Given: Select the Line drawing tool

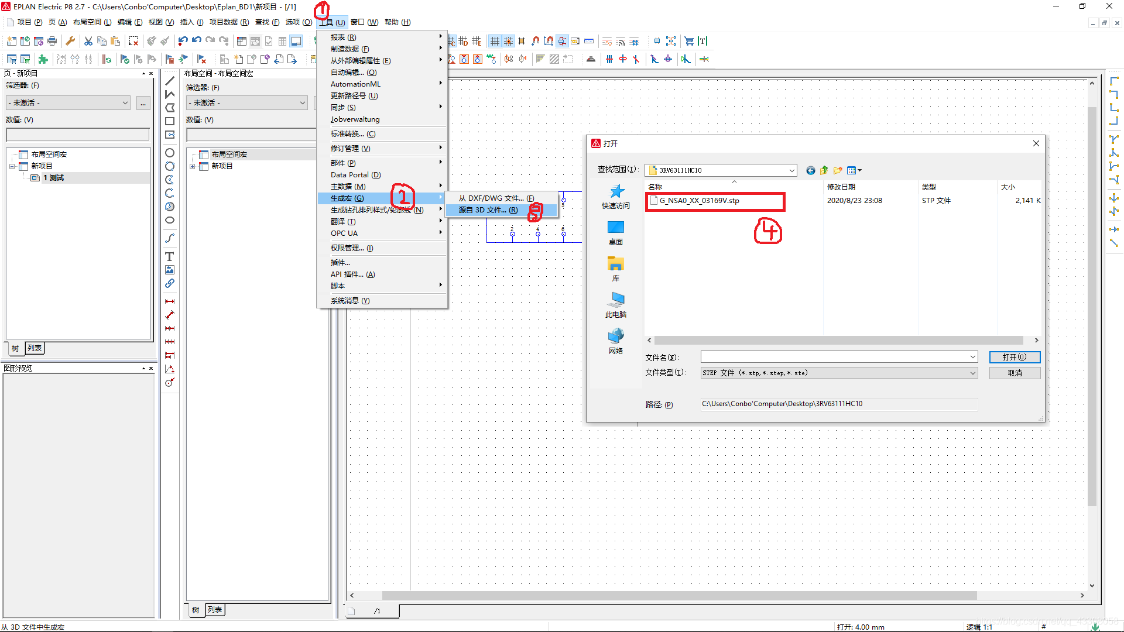Looking at the screenshot, I should pos(170,81).
